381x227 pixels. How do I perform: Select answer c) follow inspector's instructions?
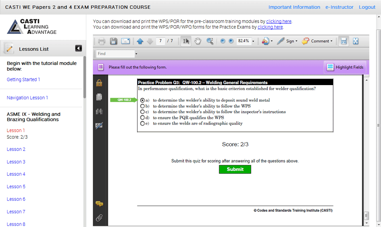(142, 112)
